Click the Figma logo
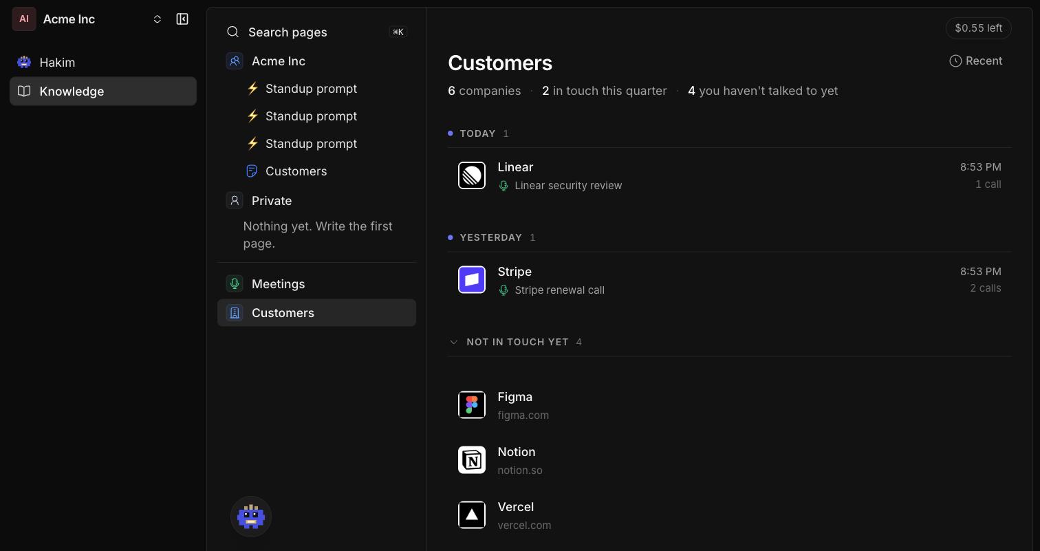 472,405
